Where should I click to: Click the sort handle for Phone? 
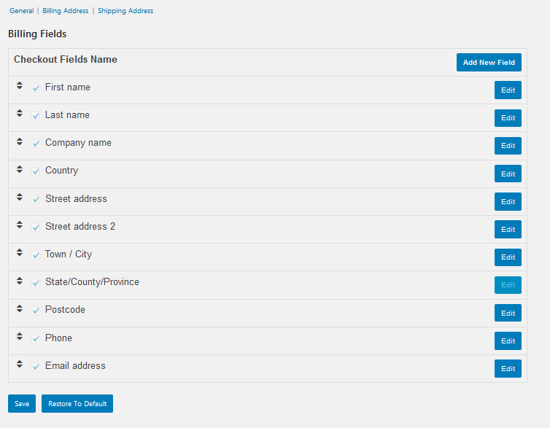(x=20, y=337)
